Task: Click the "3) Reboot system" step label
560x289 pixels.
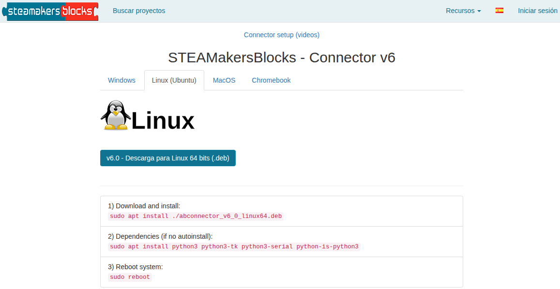Action: point(136,267)
